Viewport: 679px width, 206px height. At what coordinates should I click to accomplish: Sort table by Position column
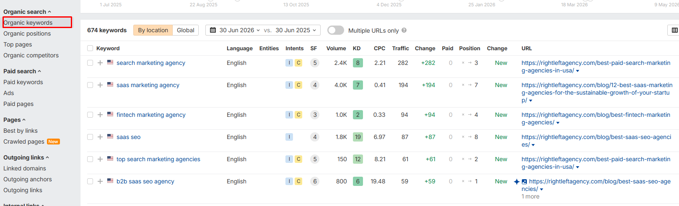(469, 48)
